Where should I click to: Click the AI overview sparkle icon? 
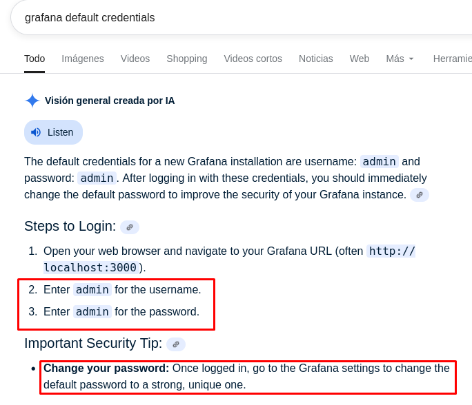(32, 101)
